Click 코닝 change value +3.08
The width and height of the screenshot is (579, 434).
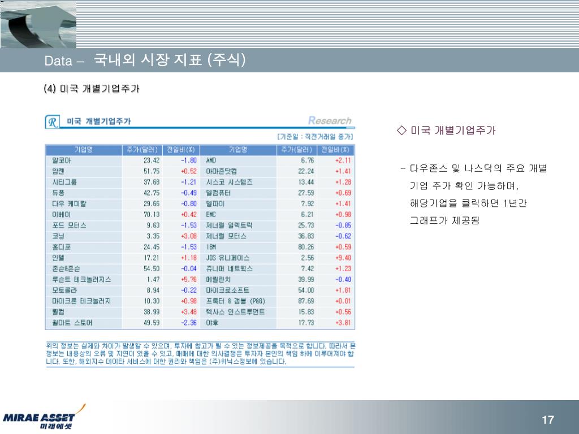(x=189, y=236)
